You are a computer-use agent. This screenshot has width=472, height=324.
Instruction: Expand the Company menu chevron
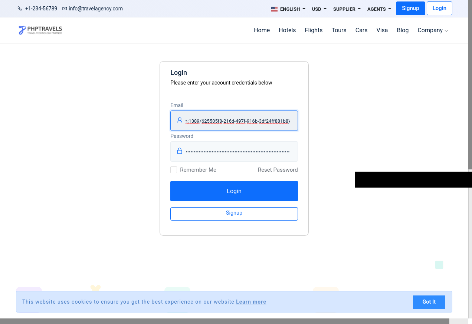click(x=446, y=31)
